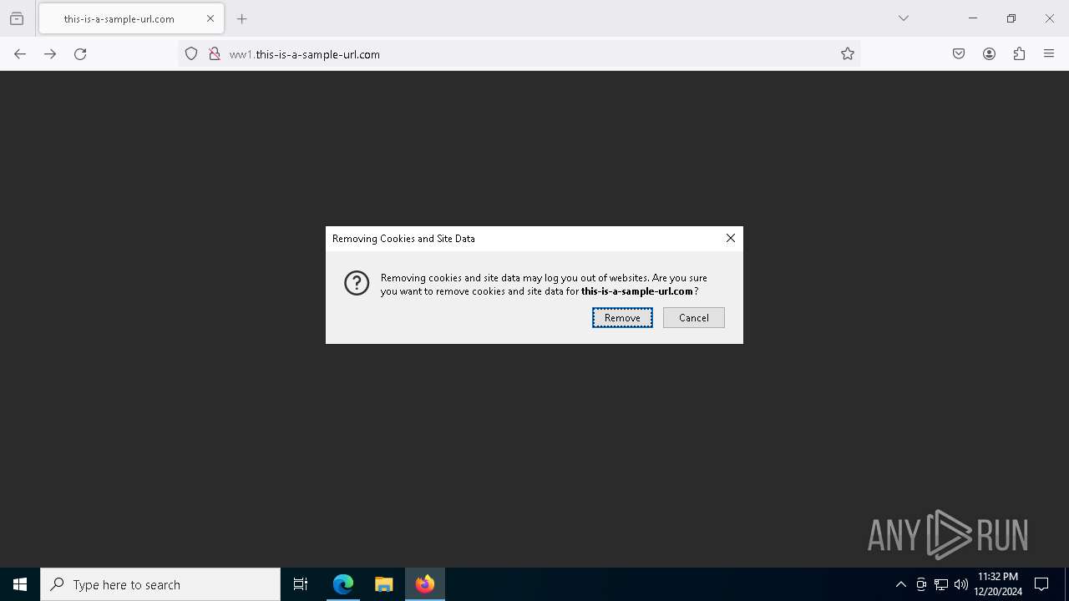Screen dimensions: 1069x601
Task: Bookmark this page with star icon
Action: click(848, 54)
